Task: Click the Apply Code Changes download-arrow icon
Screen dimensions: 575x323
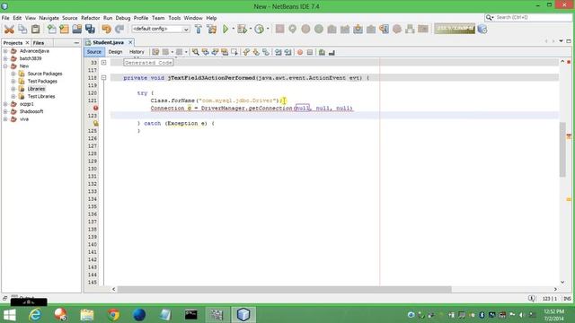Action: click(358, 29)
